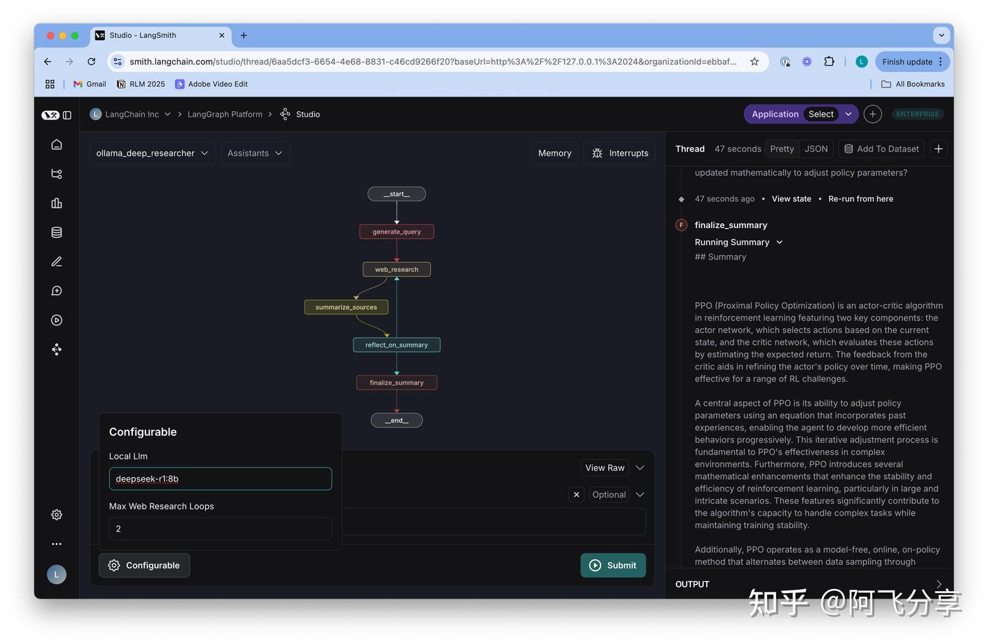Click the ENTERPRISE badge
Viewport: 988px width, 644px height.
click(918, 115)
